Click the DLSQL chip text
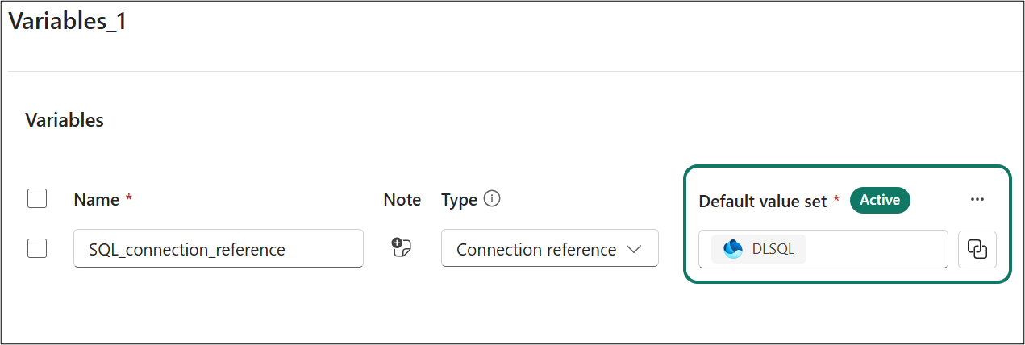Image resolution: width=1025 pixels, height=345 pixels. click(773, 249)
